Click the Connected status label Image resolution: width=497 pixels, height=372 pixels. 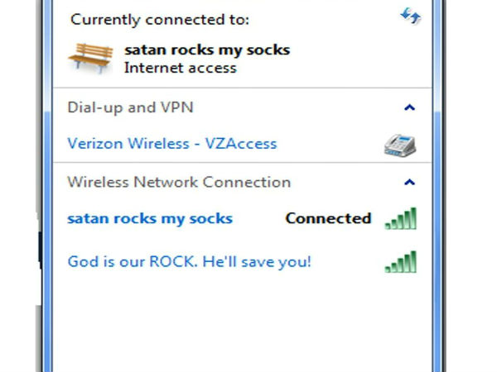(x=328, y=219)
